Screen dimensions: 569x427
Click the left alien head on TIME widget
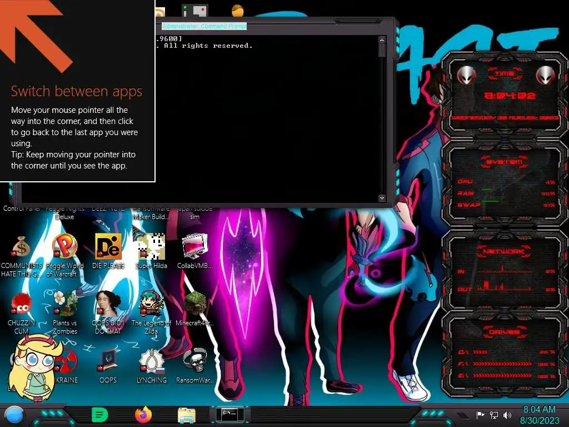pos(466,76)
